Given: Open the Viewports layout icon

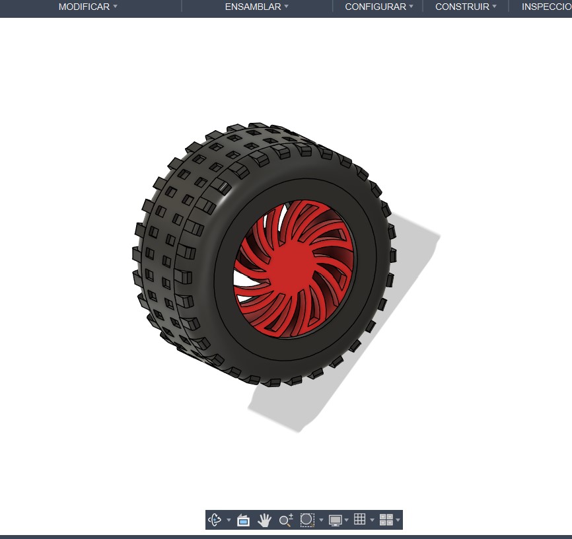Looking at the screenshot, I should coord(386,520).
